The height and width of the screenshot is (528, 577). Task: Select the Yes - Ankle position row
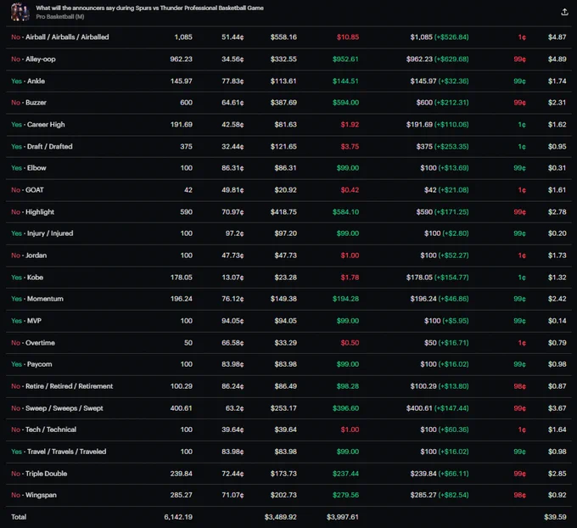[x=288, y=81]
